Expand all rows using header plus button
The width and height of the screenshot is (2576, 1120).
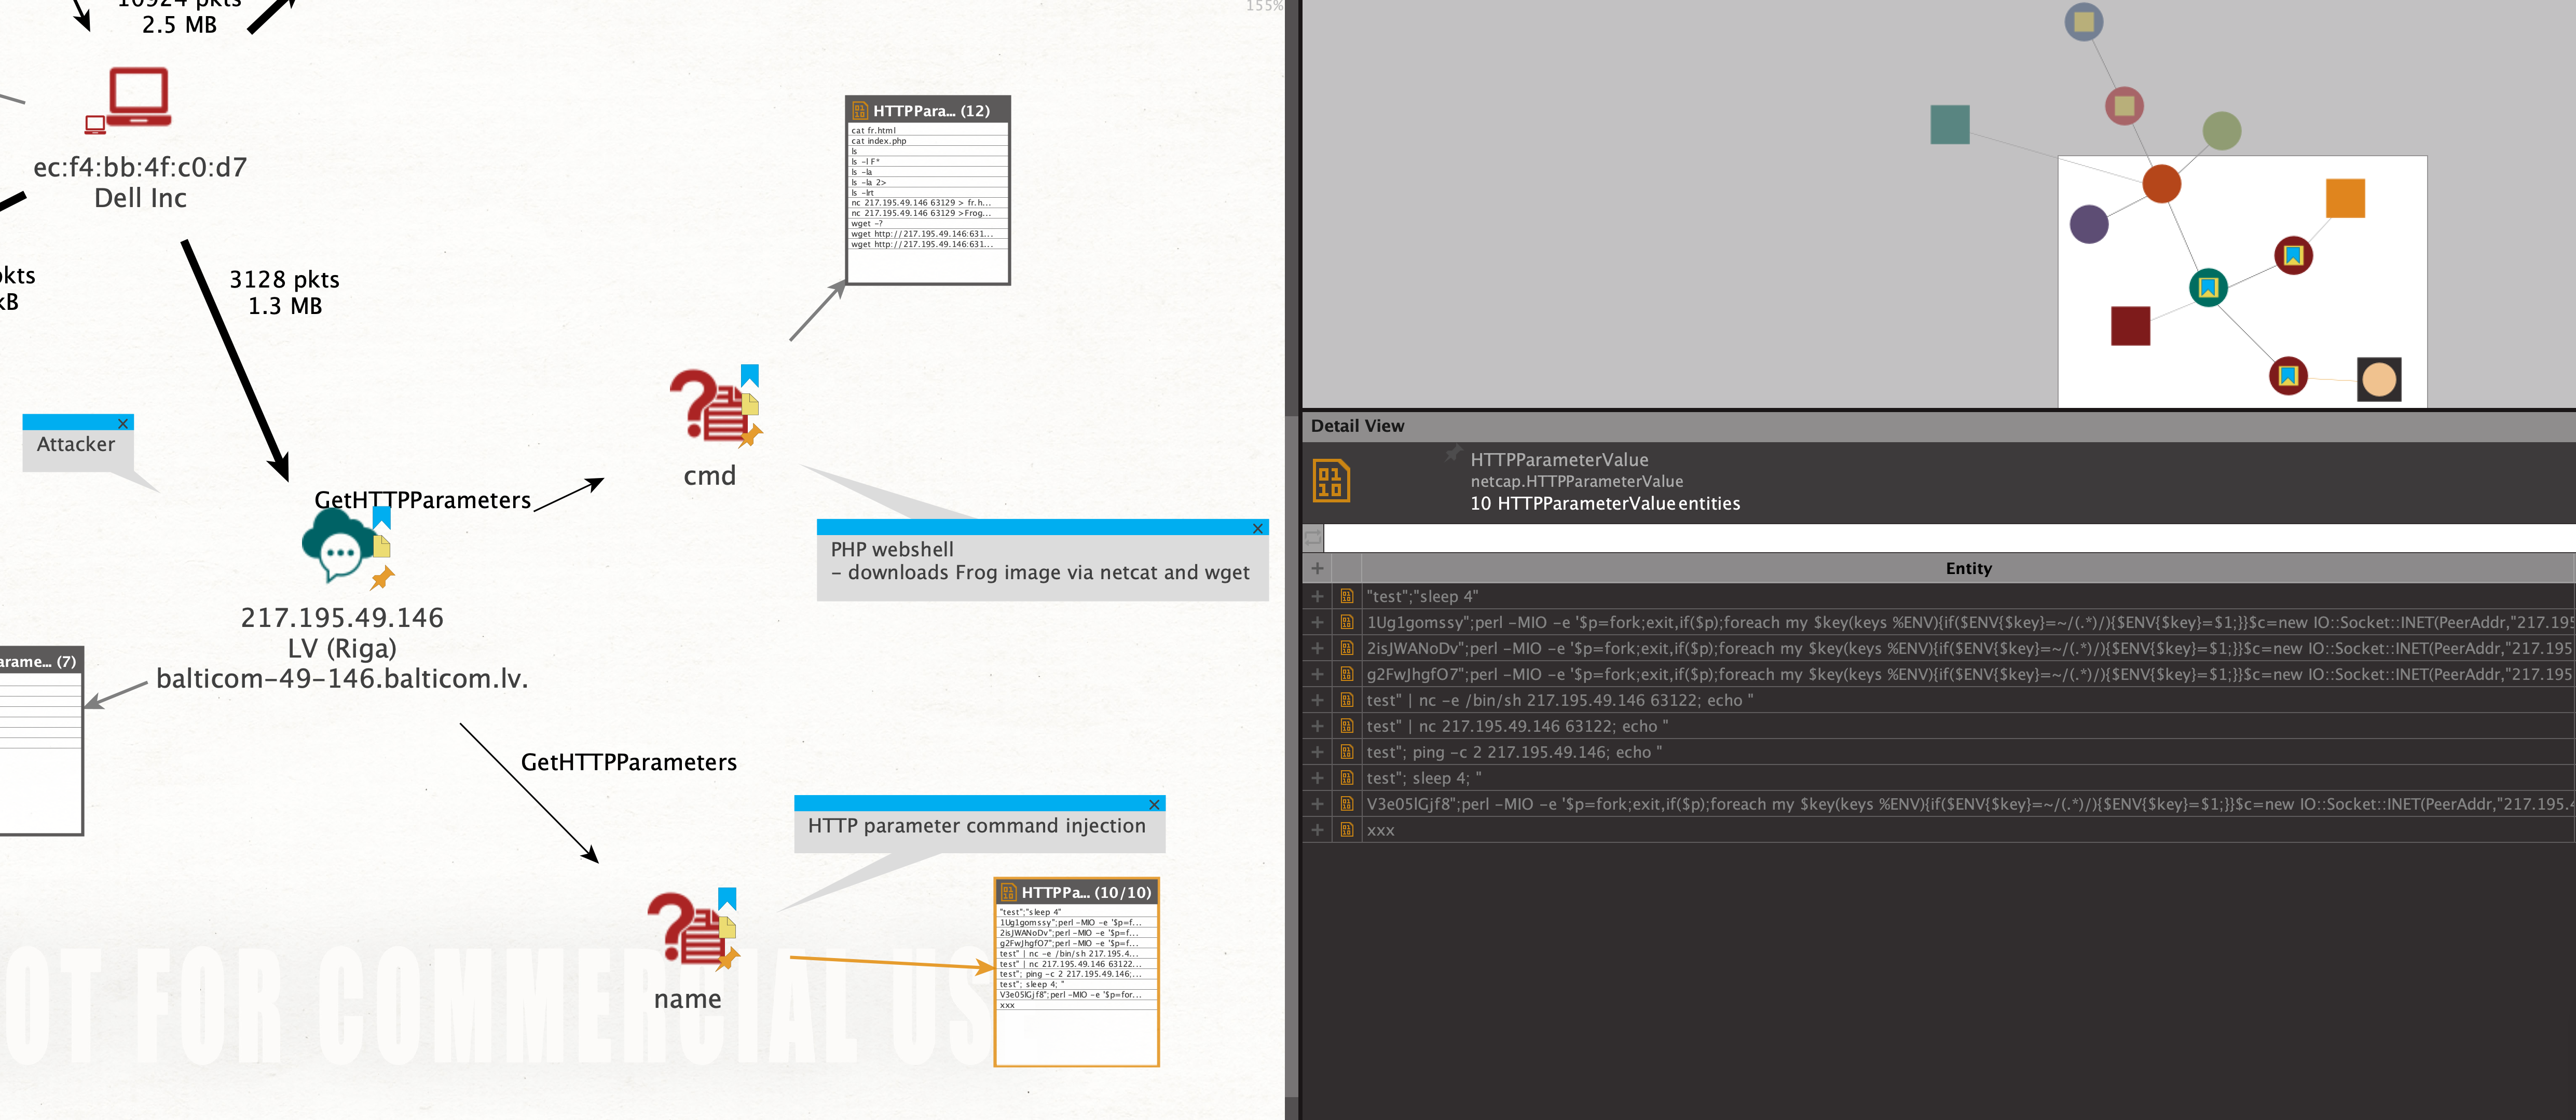tap(1317, 569)
